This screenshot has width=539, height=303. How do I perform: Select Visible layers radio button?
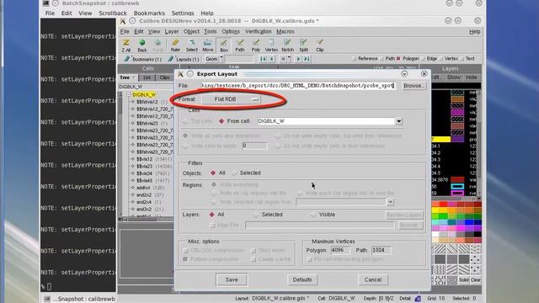(x=313, y=215)
